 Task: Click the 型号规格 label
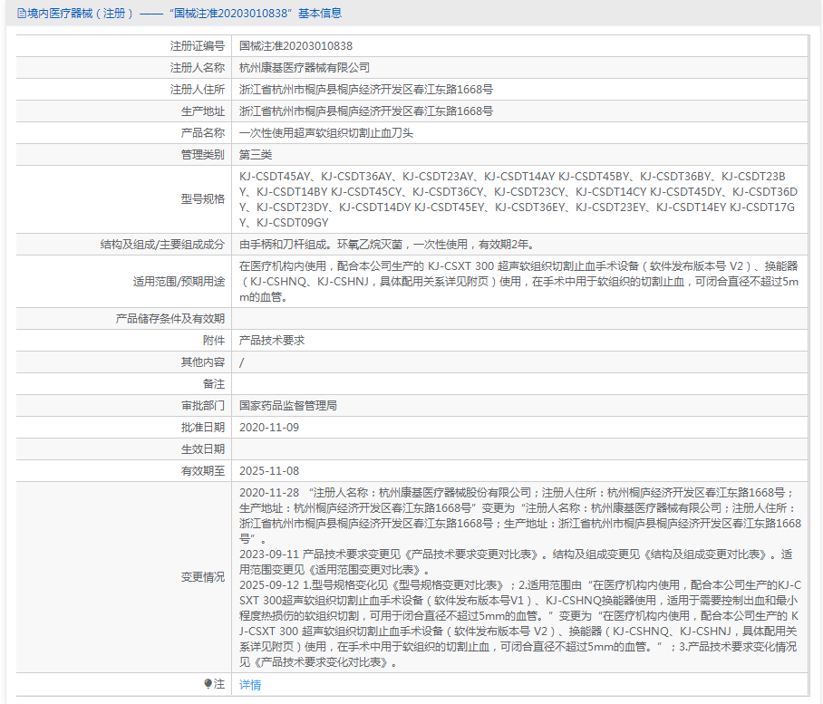click(x=203, y=199)
